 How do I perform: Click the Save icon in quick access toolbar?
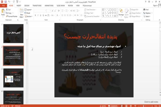point(6,2)
